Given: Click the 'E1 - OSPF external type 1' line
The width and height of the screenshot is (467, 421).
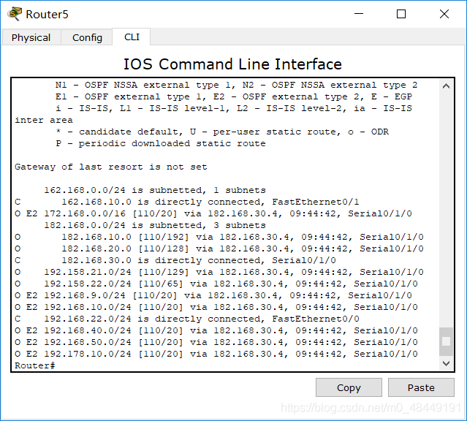Looking at the screenshot, I should coord(234,96).
